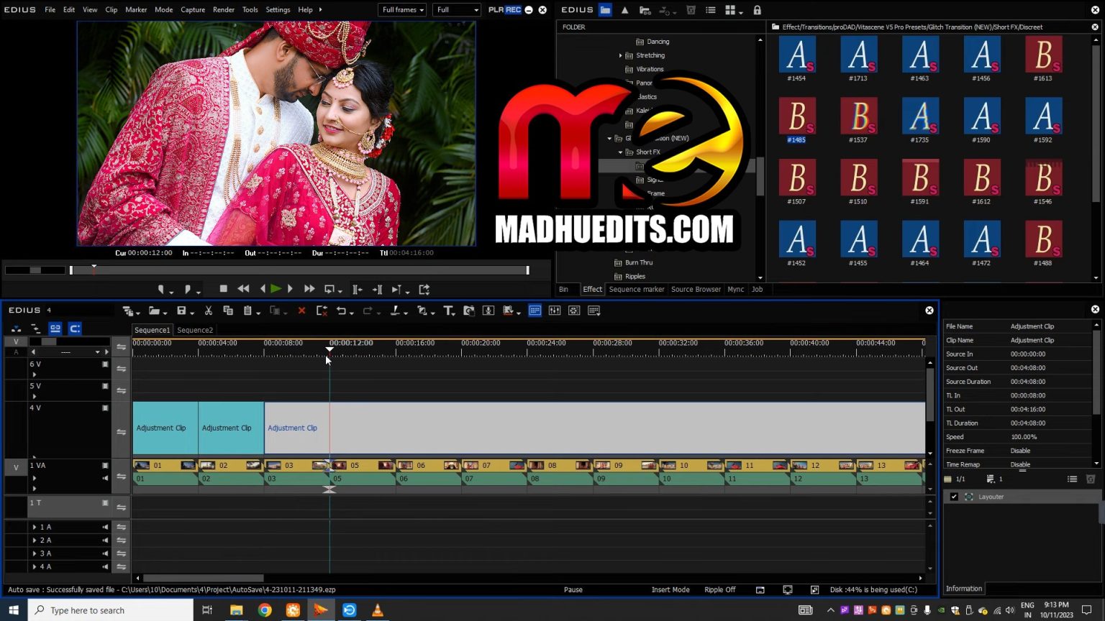
Task: Click the REC button near PLR
Action: point(513,9)
